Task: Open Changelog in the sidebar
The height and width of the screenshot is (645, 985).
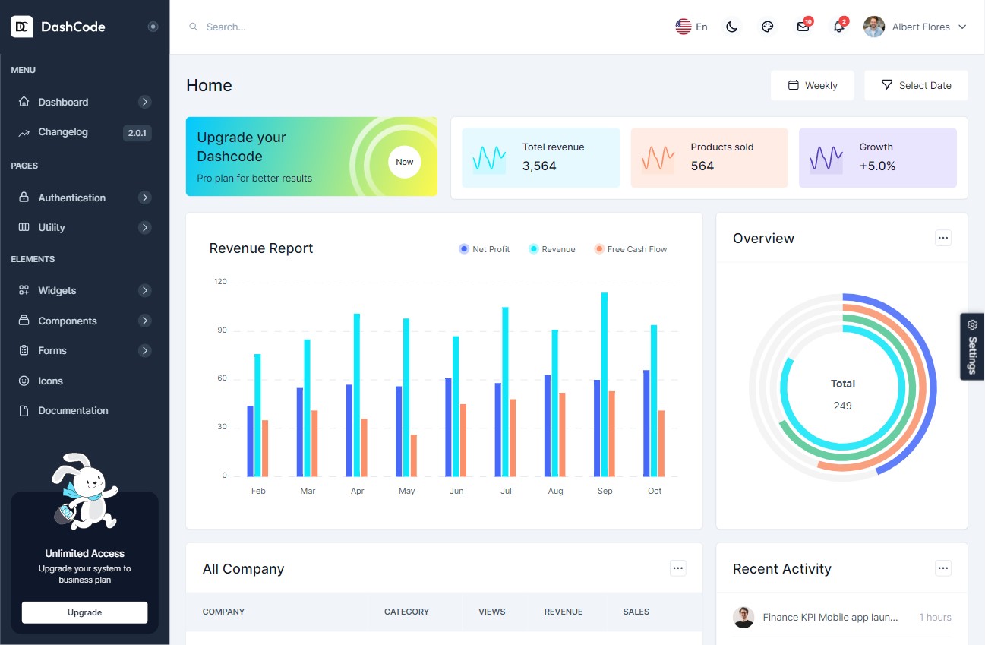Action: click(63, 132)
